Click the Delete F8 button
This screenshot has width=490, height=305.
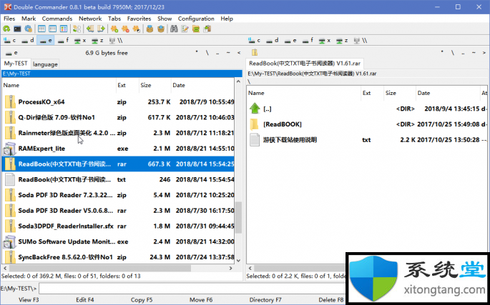point(331,300)
